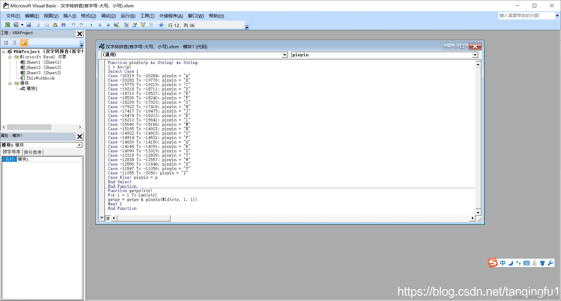The height and width of the screenshot is (301, 561).
Task: Click the blue Help question mark icon
Action: coord(161,25)
